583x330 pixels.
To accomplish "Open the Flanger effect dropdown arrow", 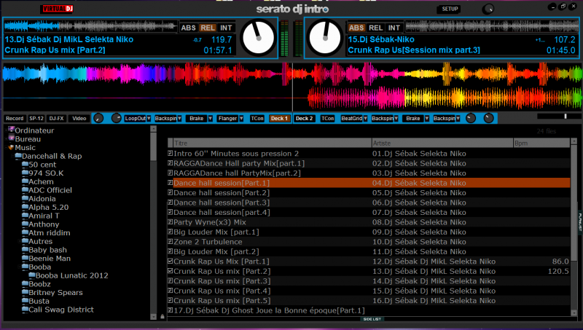I will pyautogui.click(x=240, y=118).
